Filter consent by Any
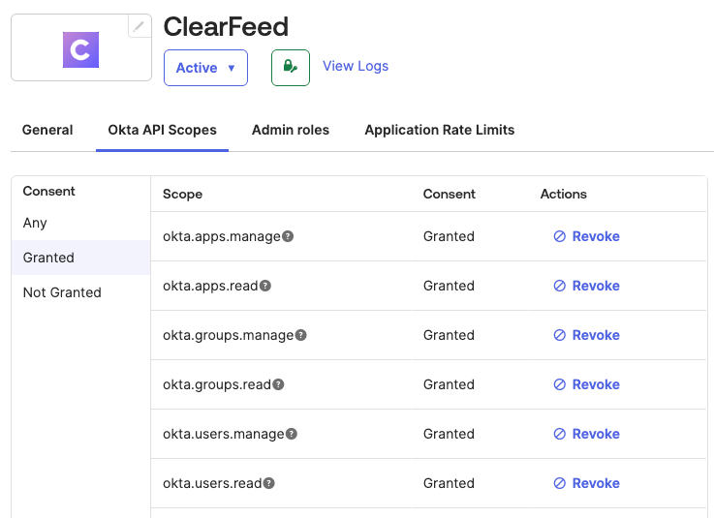Screen dimensions: 714x518 tap(35, 223)
